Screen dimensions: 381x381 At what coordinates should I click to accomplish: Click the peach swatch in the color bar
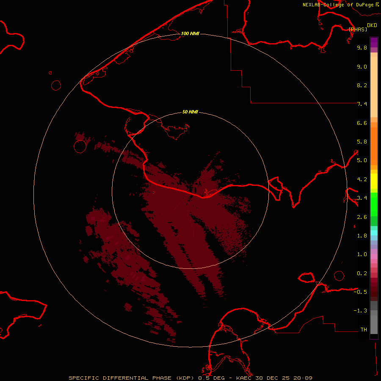pos(374,87)
